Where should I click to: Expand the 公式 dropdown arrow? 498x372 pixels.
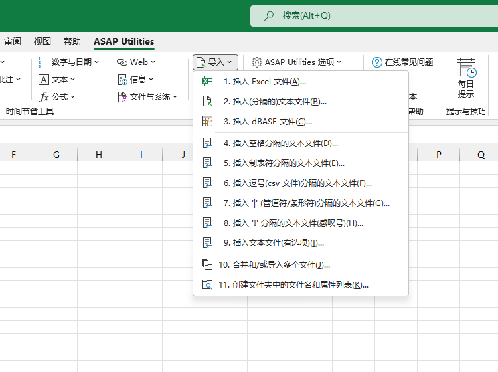pos(73,96)
